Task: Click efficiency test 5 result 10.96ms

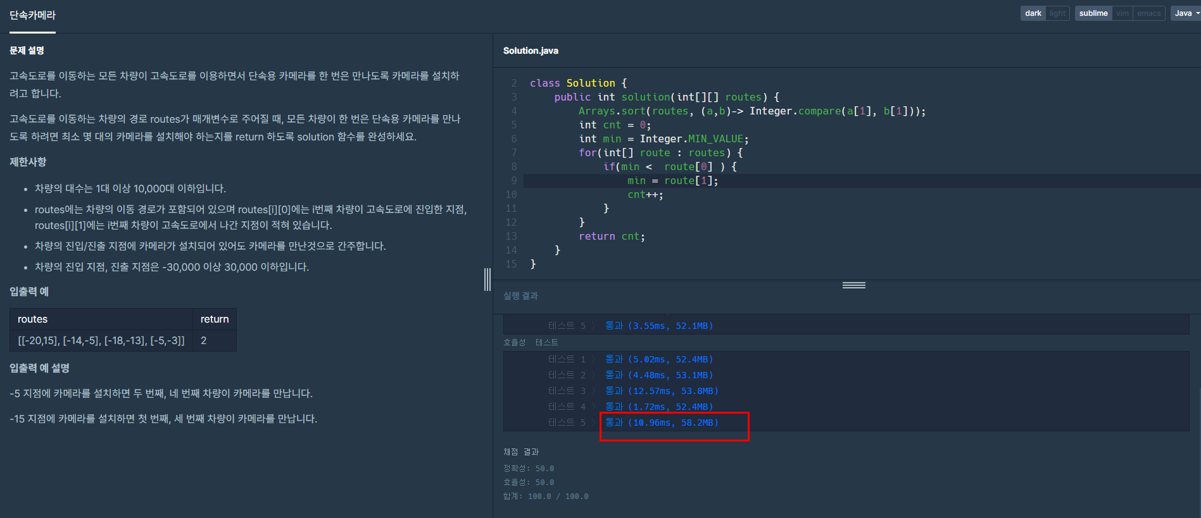Action: pyautogui.click(x=662, y=422)
